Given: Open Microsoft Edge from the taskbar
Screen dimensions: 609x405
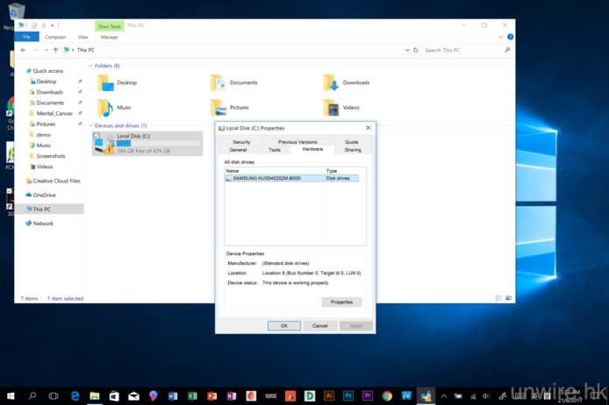Looking at the screenshot, I should coord(75,396).
